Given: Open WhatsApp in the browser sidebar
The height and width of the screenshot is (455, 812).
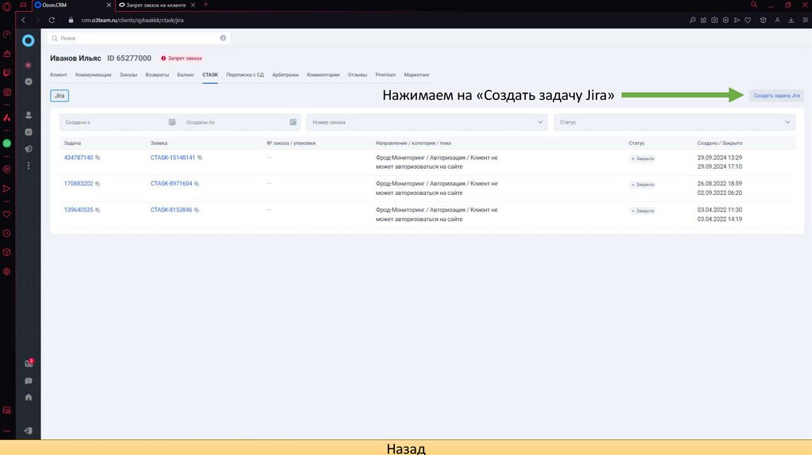Looking at the screenshot, I should coord(7,143).
